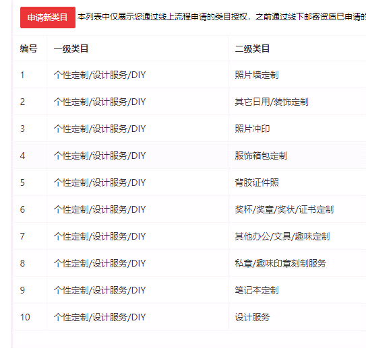Click the 其他办公/文具/趣味定制 cell
The image size is (366, 348).
(x=282, y=236)
